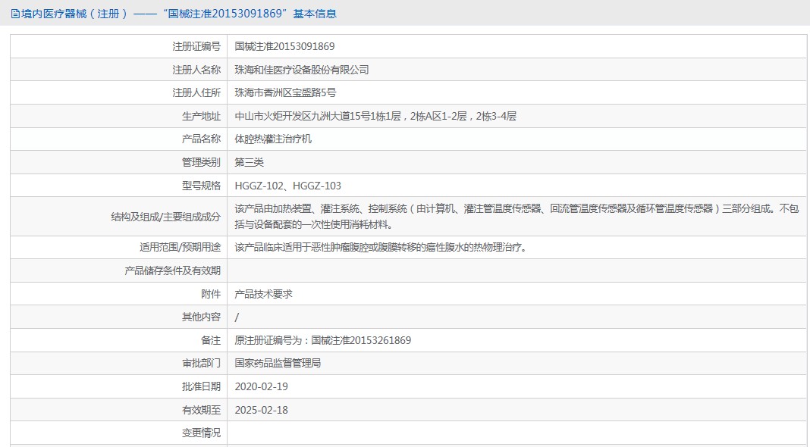Image resolution: width=810 pixels, height=447 pixels.
Task: Select the address 珠海市香洲区宝盛路5号
Action: coord(285,93)
